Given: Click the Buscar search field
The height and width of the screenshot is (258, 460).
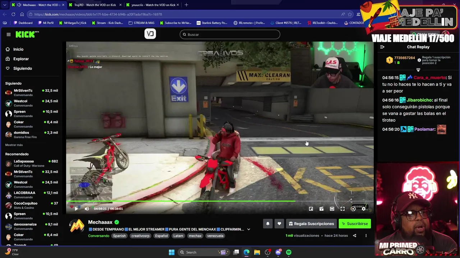Looking at the screenshot, I should pyautogui.click(x=230, y=34).
